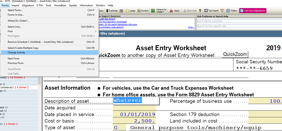The width and height of the screenshot is (282, 131).
Task: Click Get free eSignatures button
Action: point(253,11)
